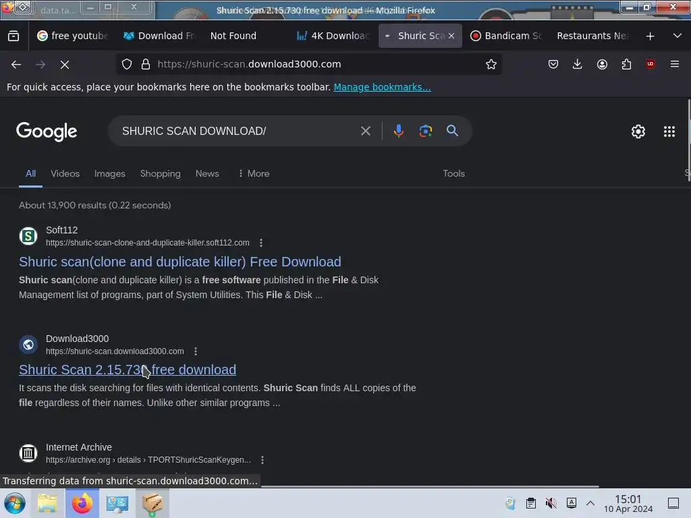Screen dimensions: 691x518
Task: Select the News search filter
Action: (207, 173)
